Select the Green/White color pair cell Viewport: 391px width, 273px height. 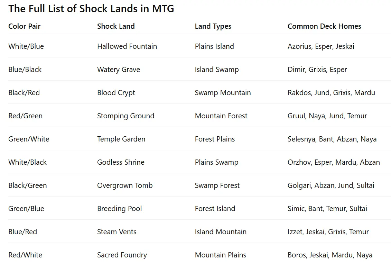pos(29,139)
